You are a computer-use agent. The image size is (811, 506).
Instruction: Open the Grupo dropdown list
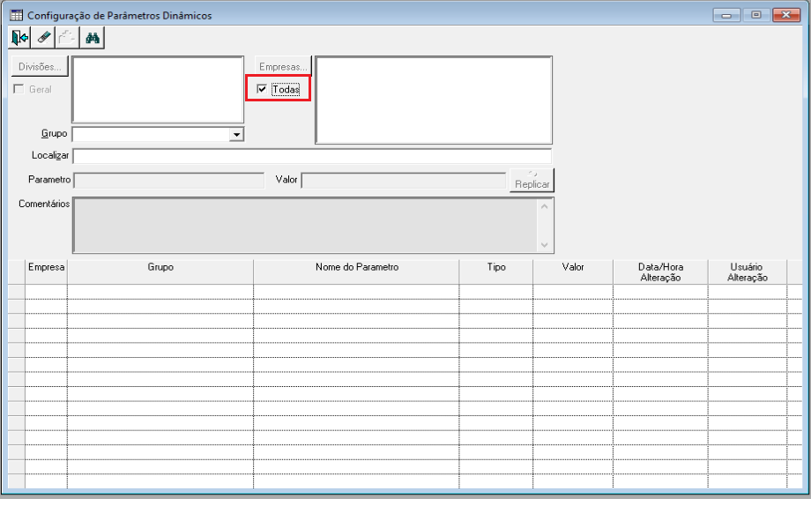tap(236, 135)
